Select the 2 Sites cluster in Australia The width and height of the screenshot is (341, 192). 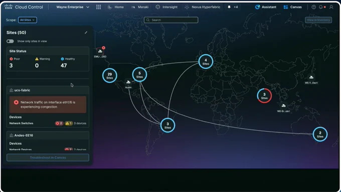click(320, 134)
